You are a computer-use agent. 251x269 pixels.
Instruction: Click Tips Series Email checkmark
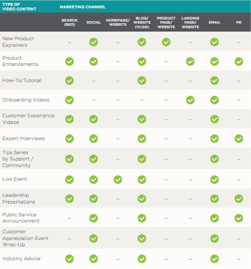click(215, 159)
